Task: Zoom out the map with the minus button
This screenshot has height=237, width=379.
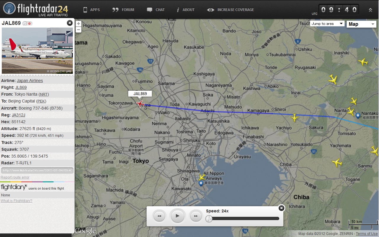Action: coord(78,30)
